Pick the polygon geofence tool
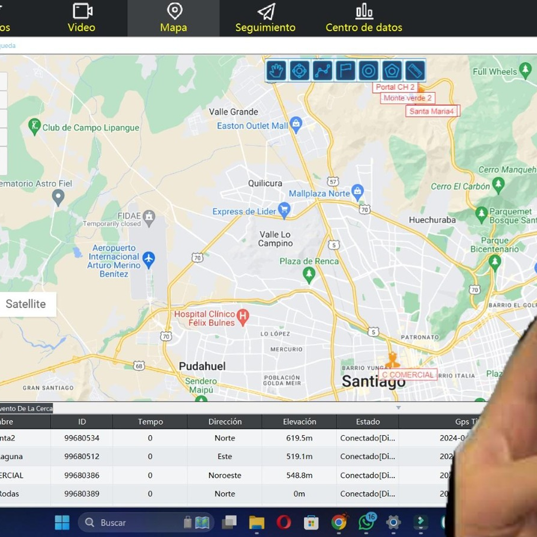Image resolution: width=537 pixels, height=537 pixels. pos(391,71)
